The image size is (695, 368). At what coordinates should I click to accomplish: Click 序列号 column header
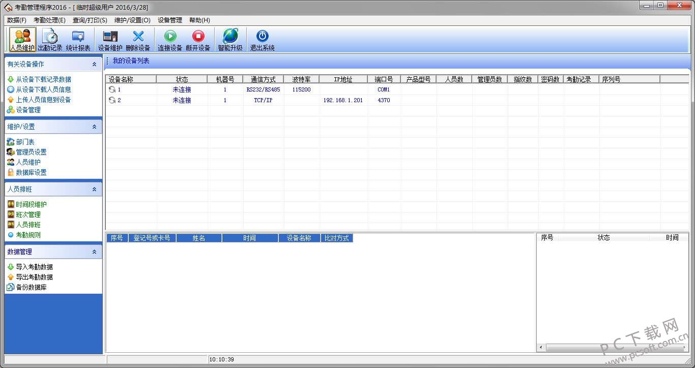[x=629, y=79]
